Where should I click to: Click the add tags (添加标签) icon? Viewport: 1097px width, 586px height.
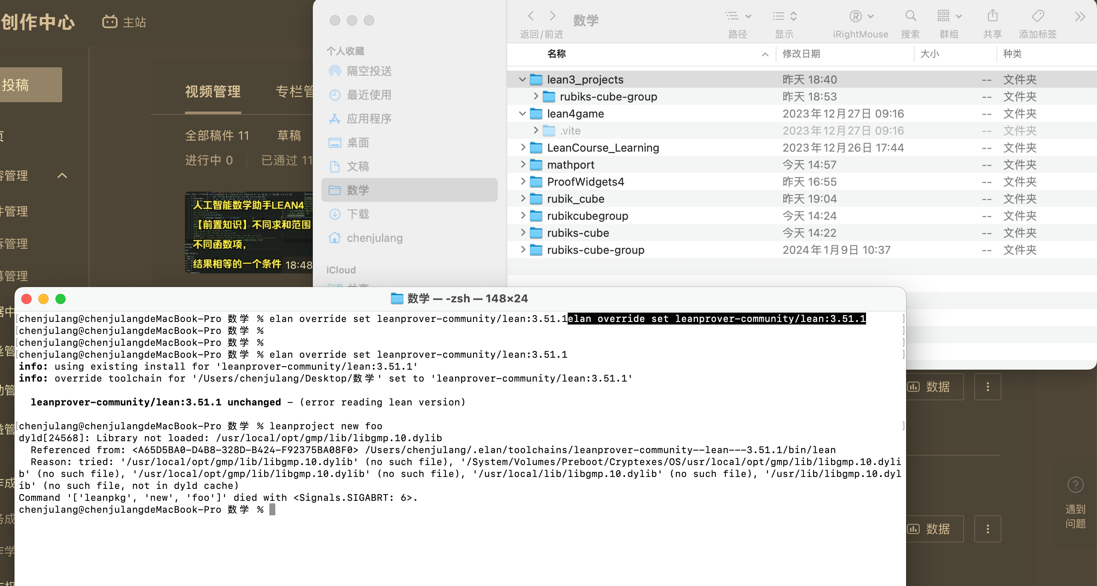pyautogui.click(x=1038, y=16)
